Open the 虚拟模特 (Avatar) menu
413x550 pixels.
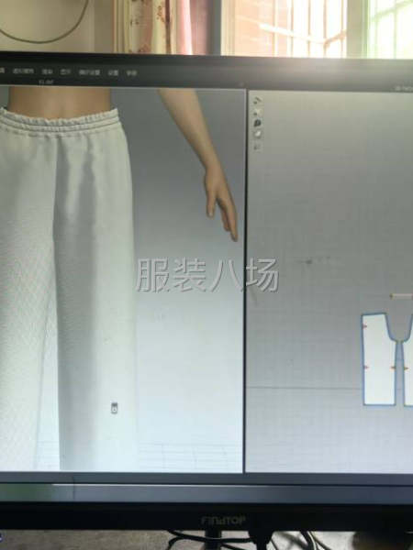click(24, 71)
